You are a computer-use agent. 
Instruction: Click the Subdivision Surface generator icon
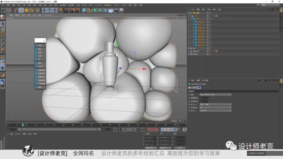pyautogui.click(x=95, y=10)
